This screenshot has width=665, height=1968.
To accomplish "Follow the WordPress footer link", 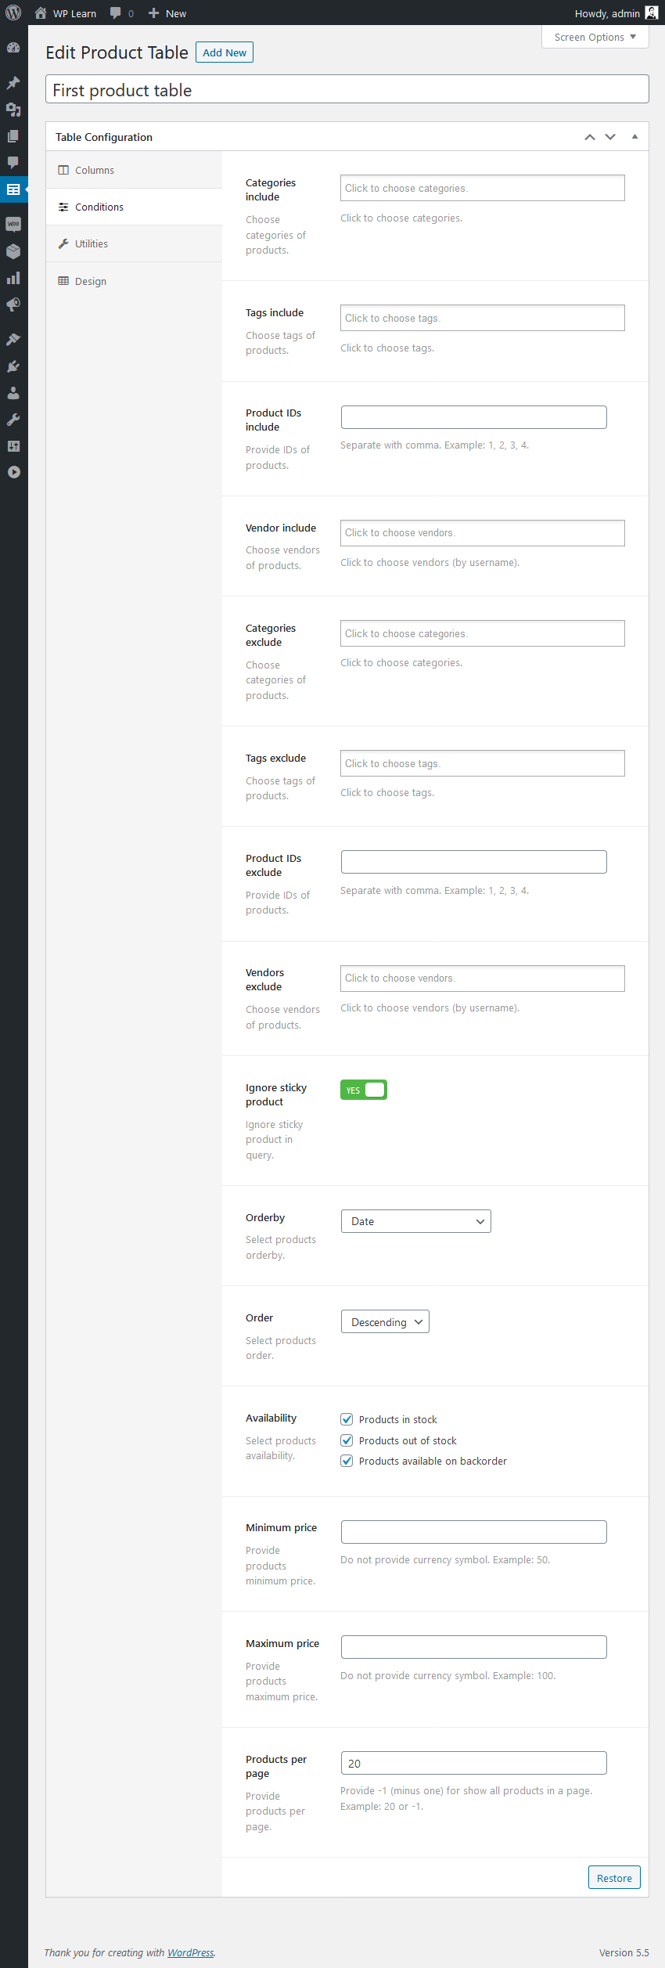I will 190,1952.
